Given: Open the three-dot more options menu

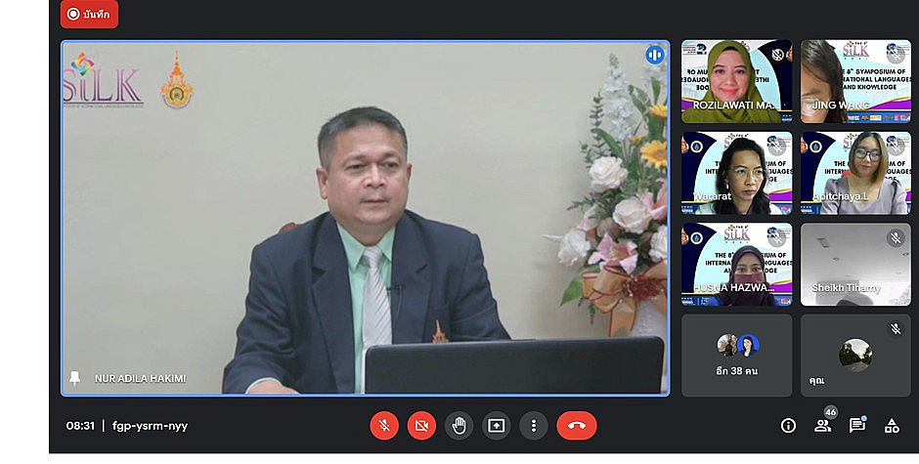Looking at the screenshot, I should point(533,426).
